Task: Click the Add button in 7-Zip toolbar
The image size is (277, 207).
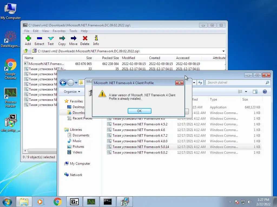Action: click(28, 40)
